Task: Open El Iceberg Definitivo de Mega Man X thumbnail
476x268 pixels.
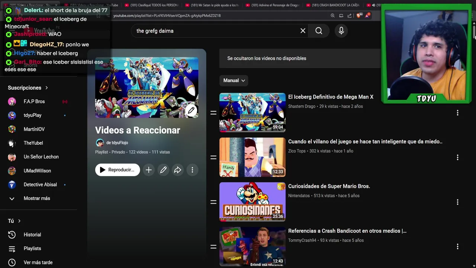Action: [253, 112]
